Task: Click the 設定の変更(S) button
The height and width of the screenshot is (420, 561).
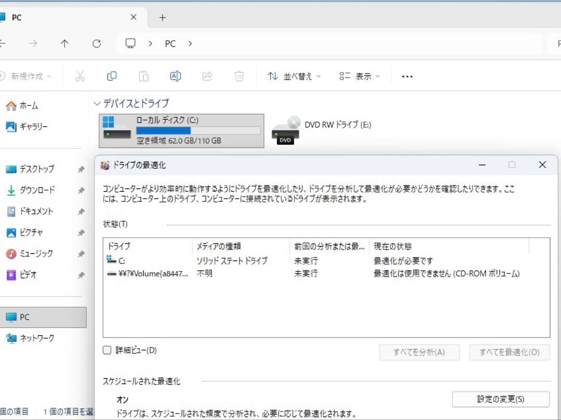Action: click(500, 399)
